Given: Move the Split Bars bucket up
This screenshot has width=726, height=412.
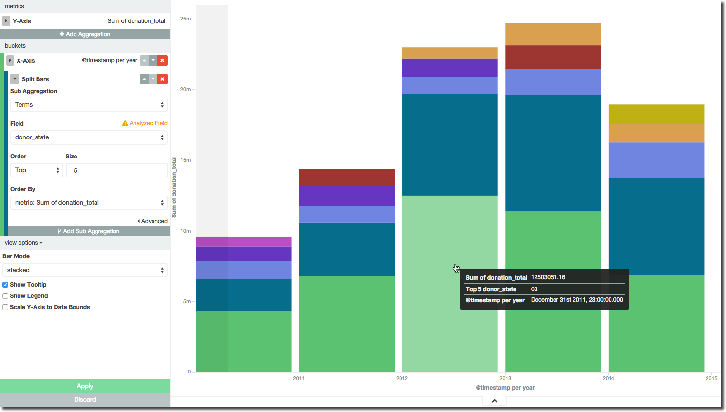Looking at the screenshot, I should point(144,79).
